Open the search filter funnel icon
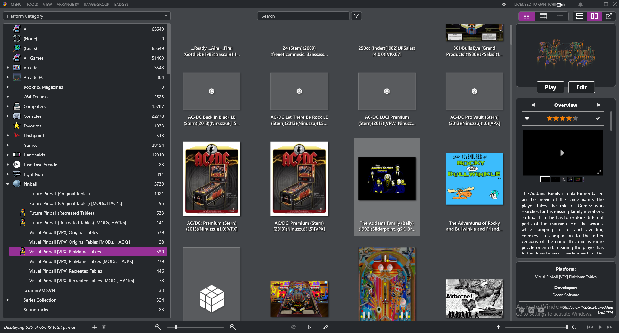Screen dimensions: 619x333 point(357,16)
